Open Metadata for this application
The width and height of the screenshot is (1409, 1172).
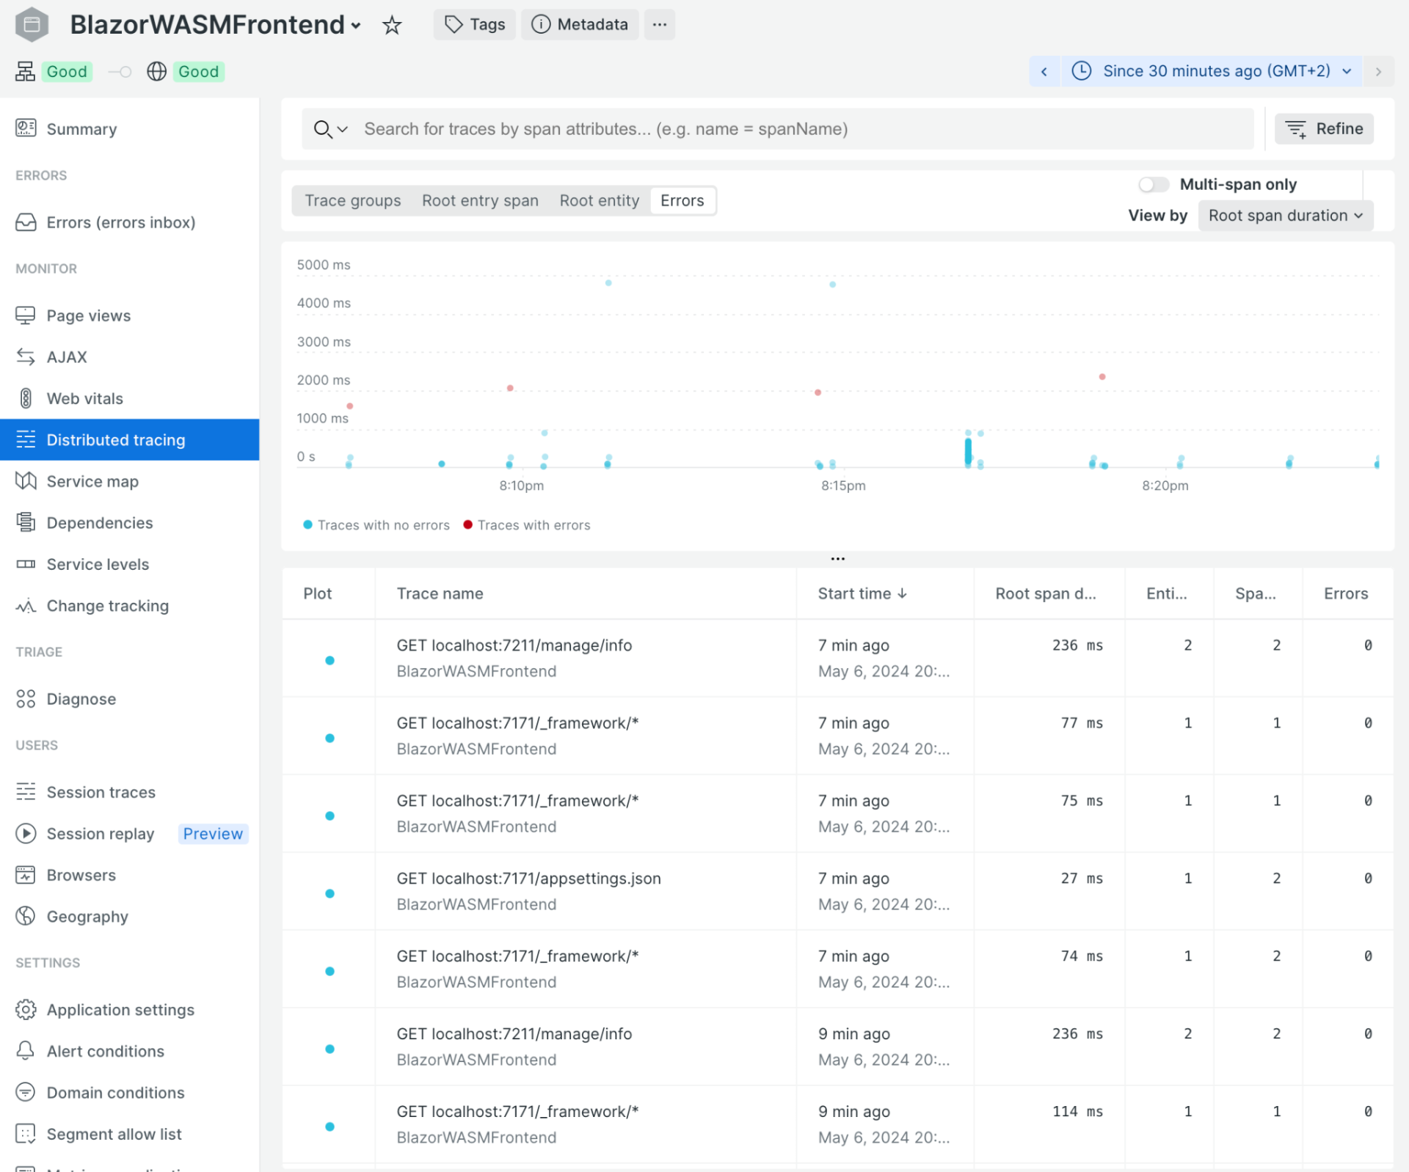(580, 24)
